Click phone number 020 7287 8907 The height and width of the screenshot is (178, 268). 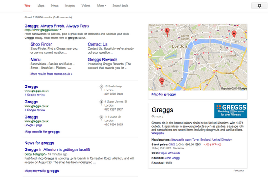113,109
